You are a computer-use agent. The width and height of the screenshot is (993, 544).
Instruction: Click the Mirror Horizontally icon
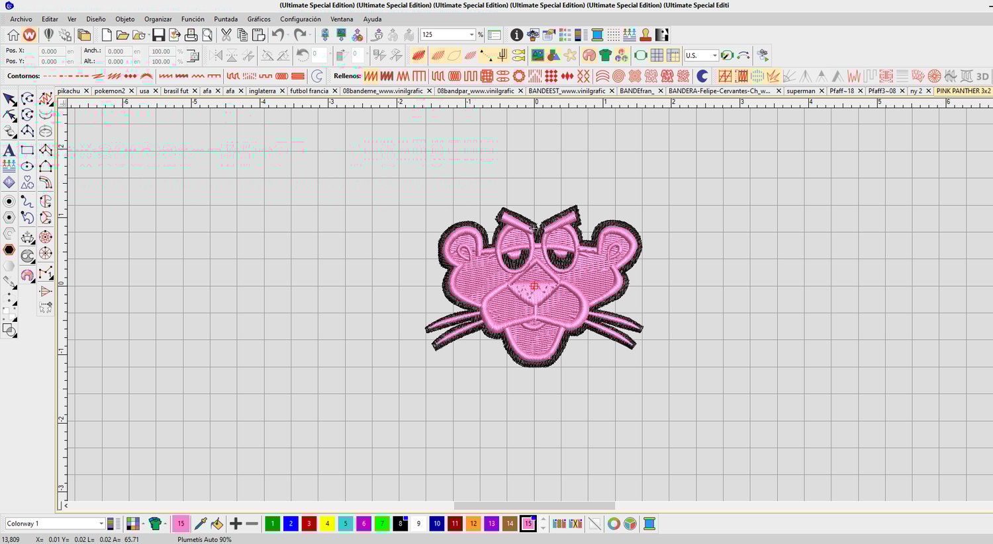pos(216,56)
